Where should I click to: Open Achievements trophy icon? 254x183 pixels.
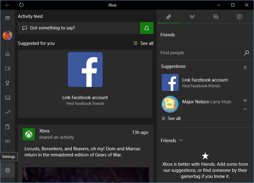pos(8,83)
